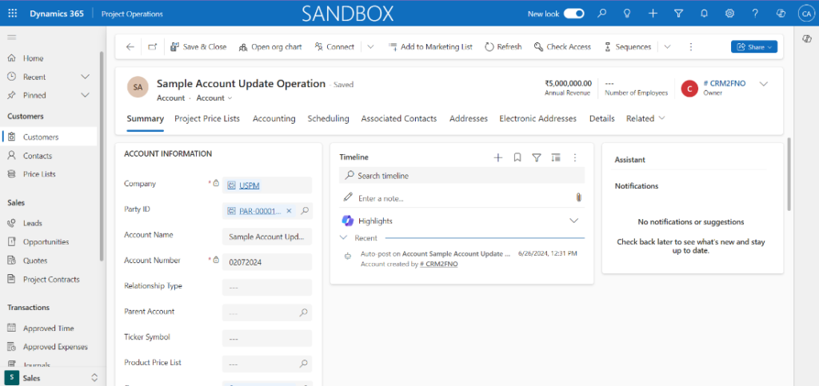Screen dimensions: 819x386
Task: Switch to the Electronic Addresses tab
Action: click(x=538, y=118)
